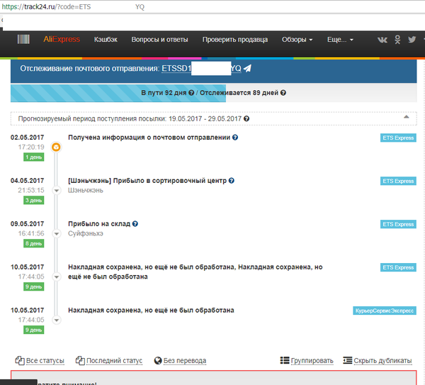Click paper plane icon next to tracking number

(248, 68)
